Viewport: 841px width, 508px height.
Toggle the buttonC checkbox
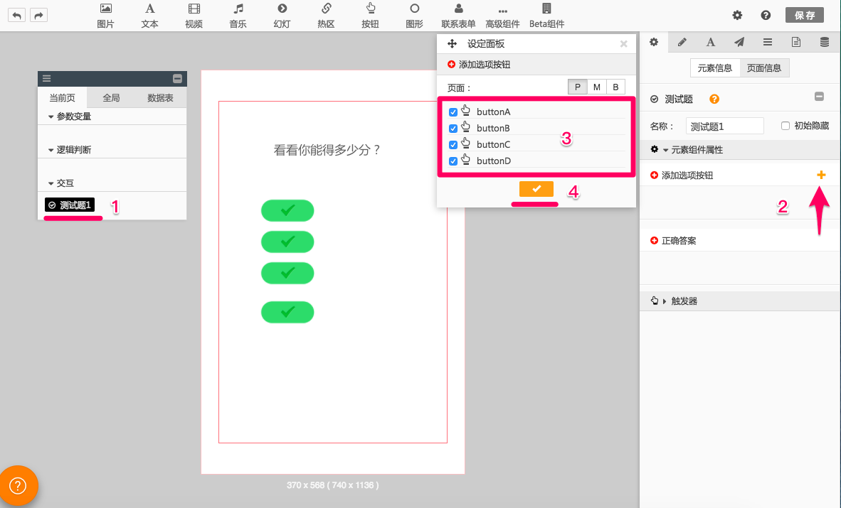[x=453, y=145]
